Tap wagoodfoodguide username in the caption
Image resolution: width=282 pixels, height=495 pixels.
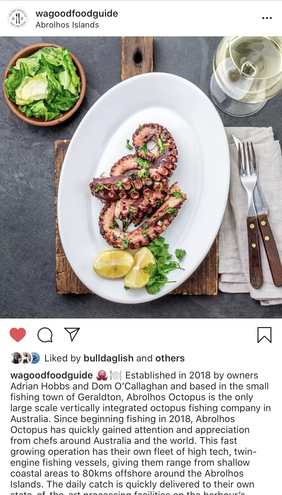(x=52, y=375)
